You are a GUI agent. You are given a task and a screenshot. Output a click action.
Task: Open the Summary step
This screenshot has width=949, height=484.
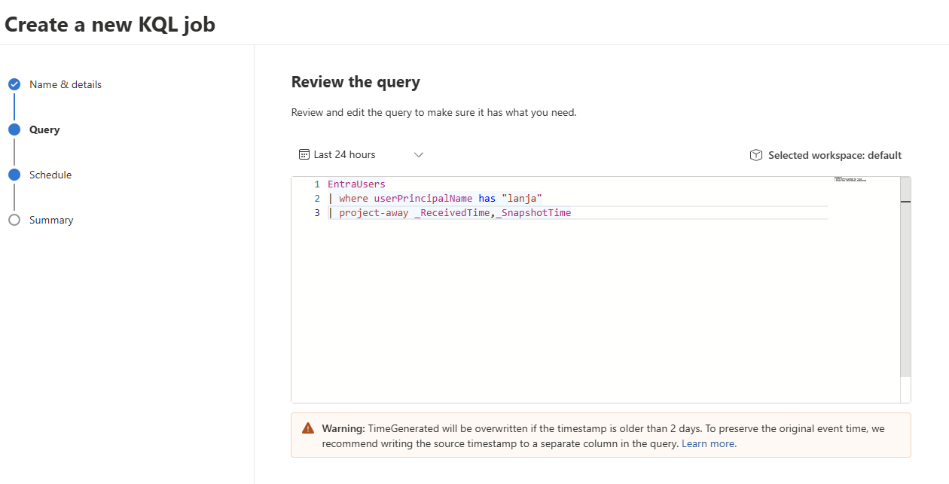pos(51,220)
